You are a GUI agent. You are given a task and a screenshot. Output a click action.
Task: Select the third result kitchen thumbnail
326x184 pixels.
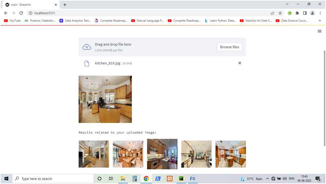tap(162, 154)
